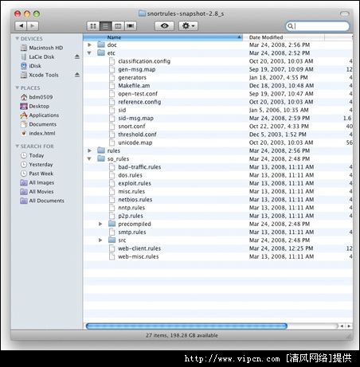Select dos.rules file
Viewport: 360px width, 367px height.
[x=130, y=175]
